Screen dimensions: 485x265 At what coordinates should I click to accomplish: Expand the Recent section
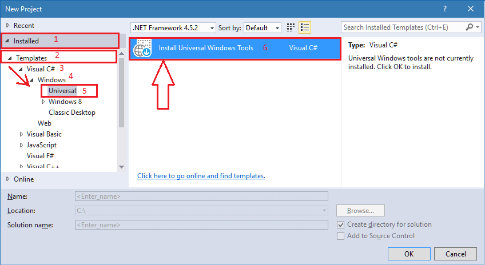click(x=8, y=25)
